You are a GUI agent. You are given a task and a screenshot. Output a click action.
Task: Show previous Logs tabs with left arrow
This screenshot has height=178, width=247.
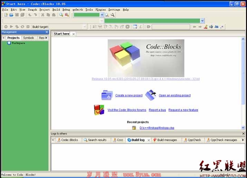pos(53,140)
